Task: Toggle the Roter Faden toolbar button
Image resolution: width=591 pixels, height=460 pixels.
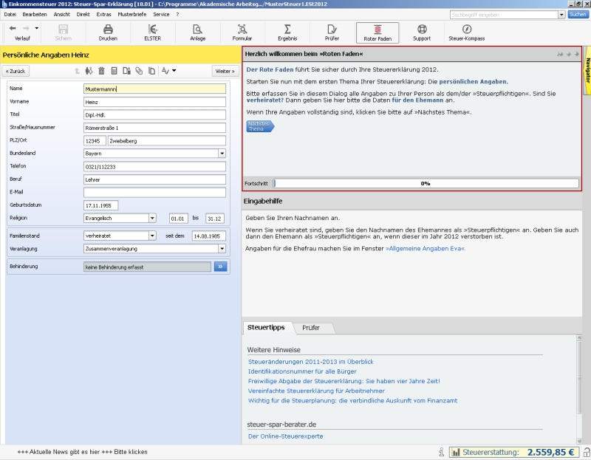Action: 378,32
